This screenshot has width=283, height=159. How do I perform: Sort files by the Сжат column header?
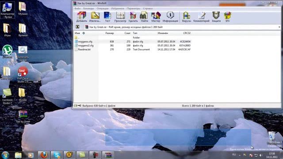(127, 33)
